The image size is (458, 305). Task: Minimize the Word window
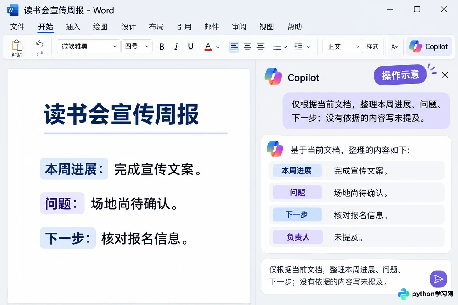pos(390,10)
